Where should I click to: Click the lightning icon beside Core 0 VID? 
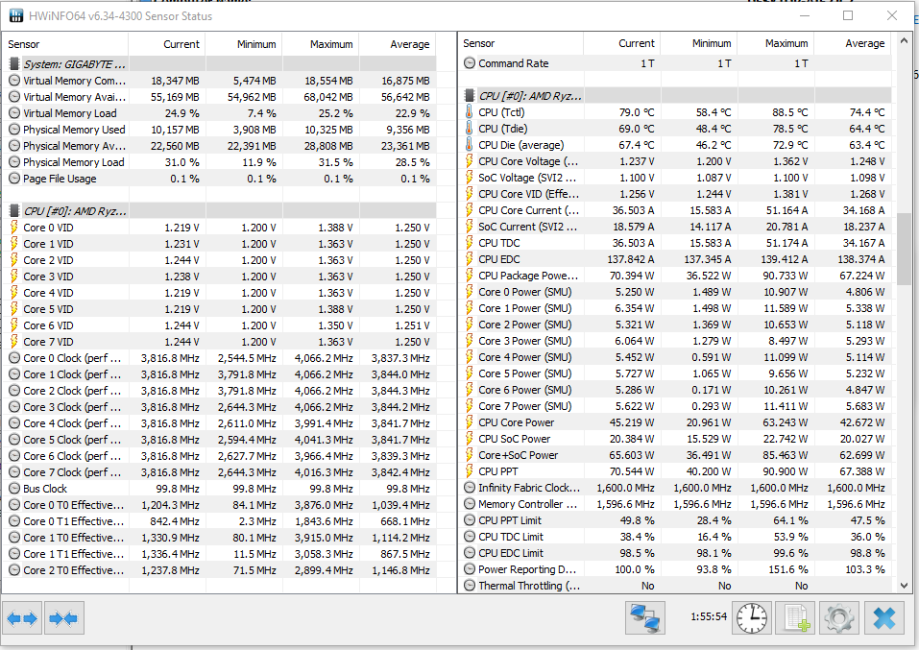tap(14, 228)
